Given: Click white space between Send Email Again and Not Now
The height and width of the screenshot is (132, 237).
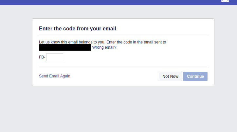Looking at the screenshot, I should click(115, 76).
